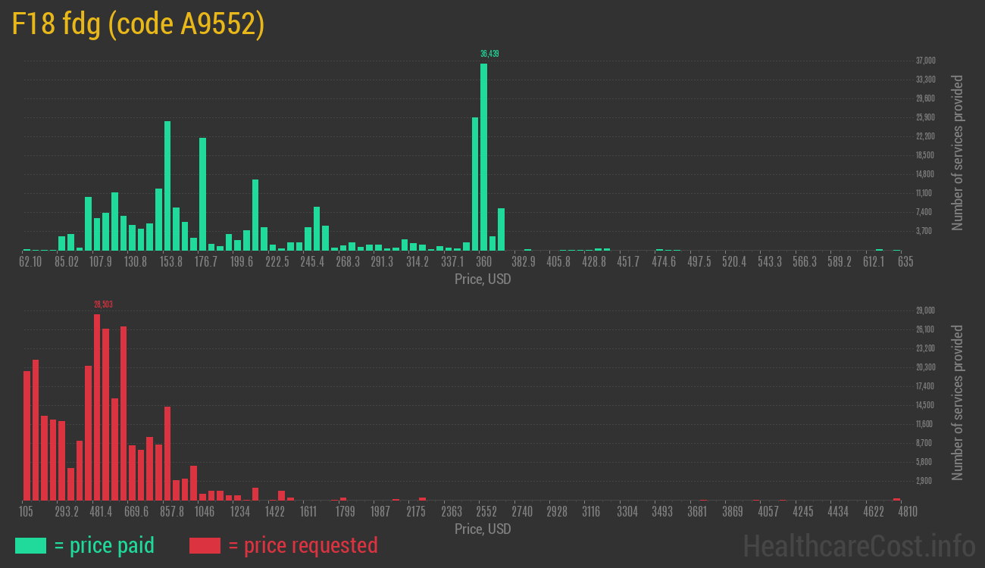Click the 29,000 y-axis tick label
This screenshot has width=985, height=568.
925,311
